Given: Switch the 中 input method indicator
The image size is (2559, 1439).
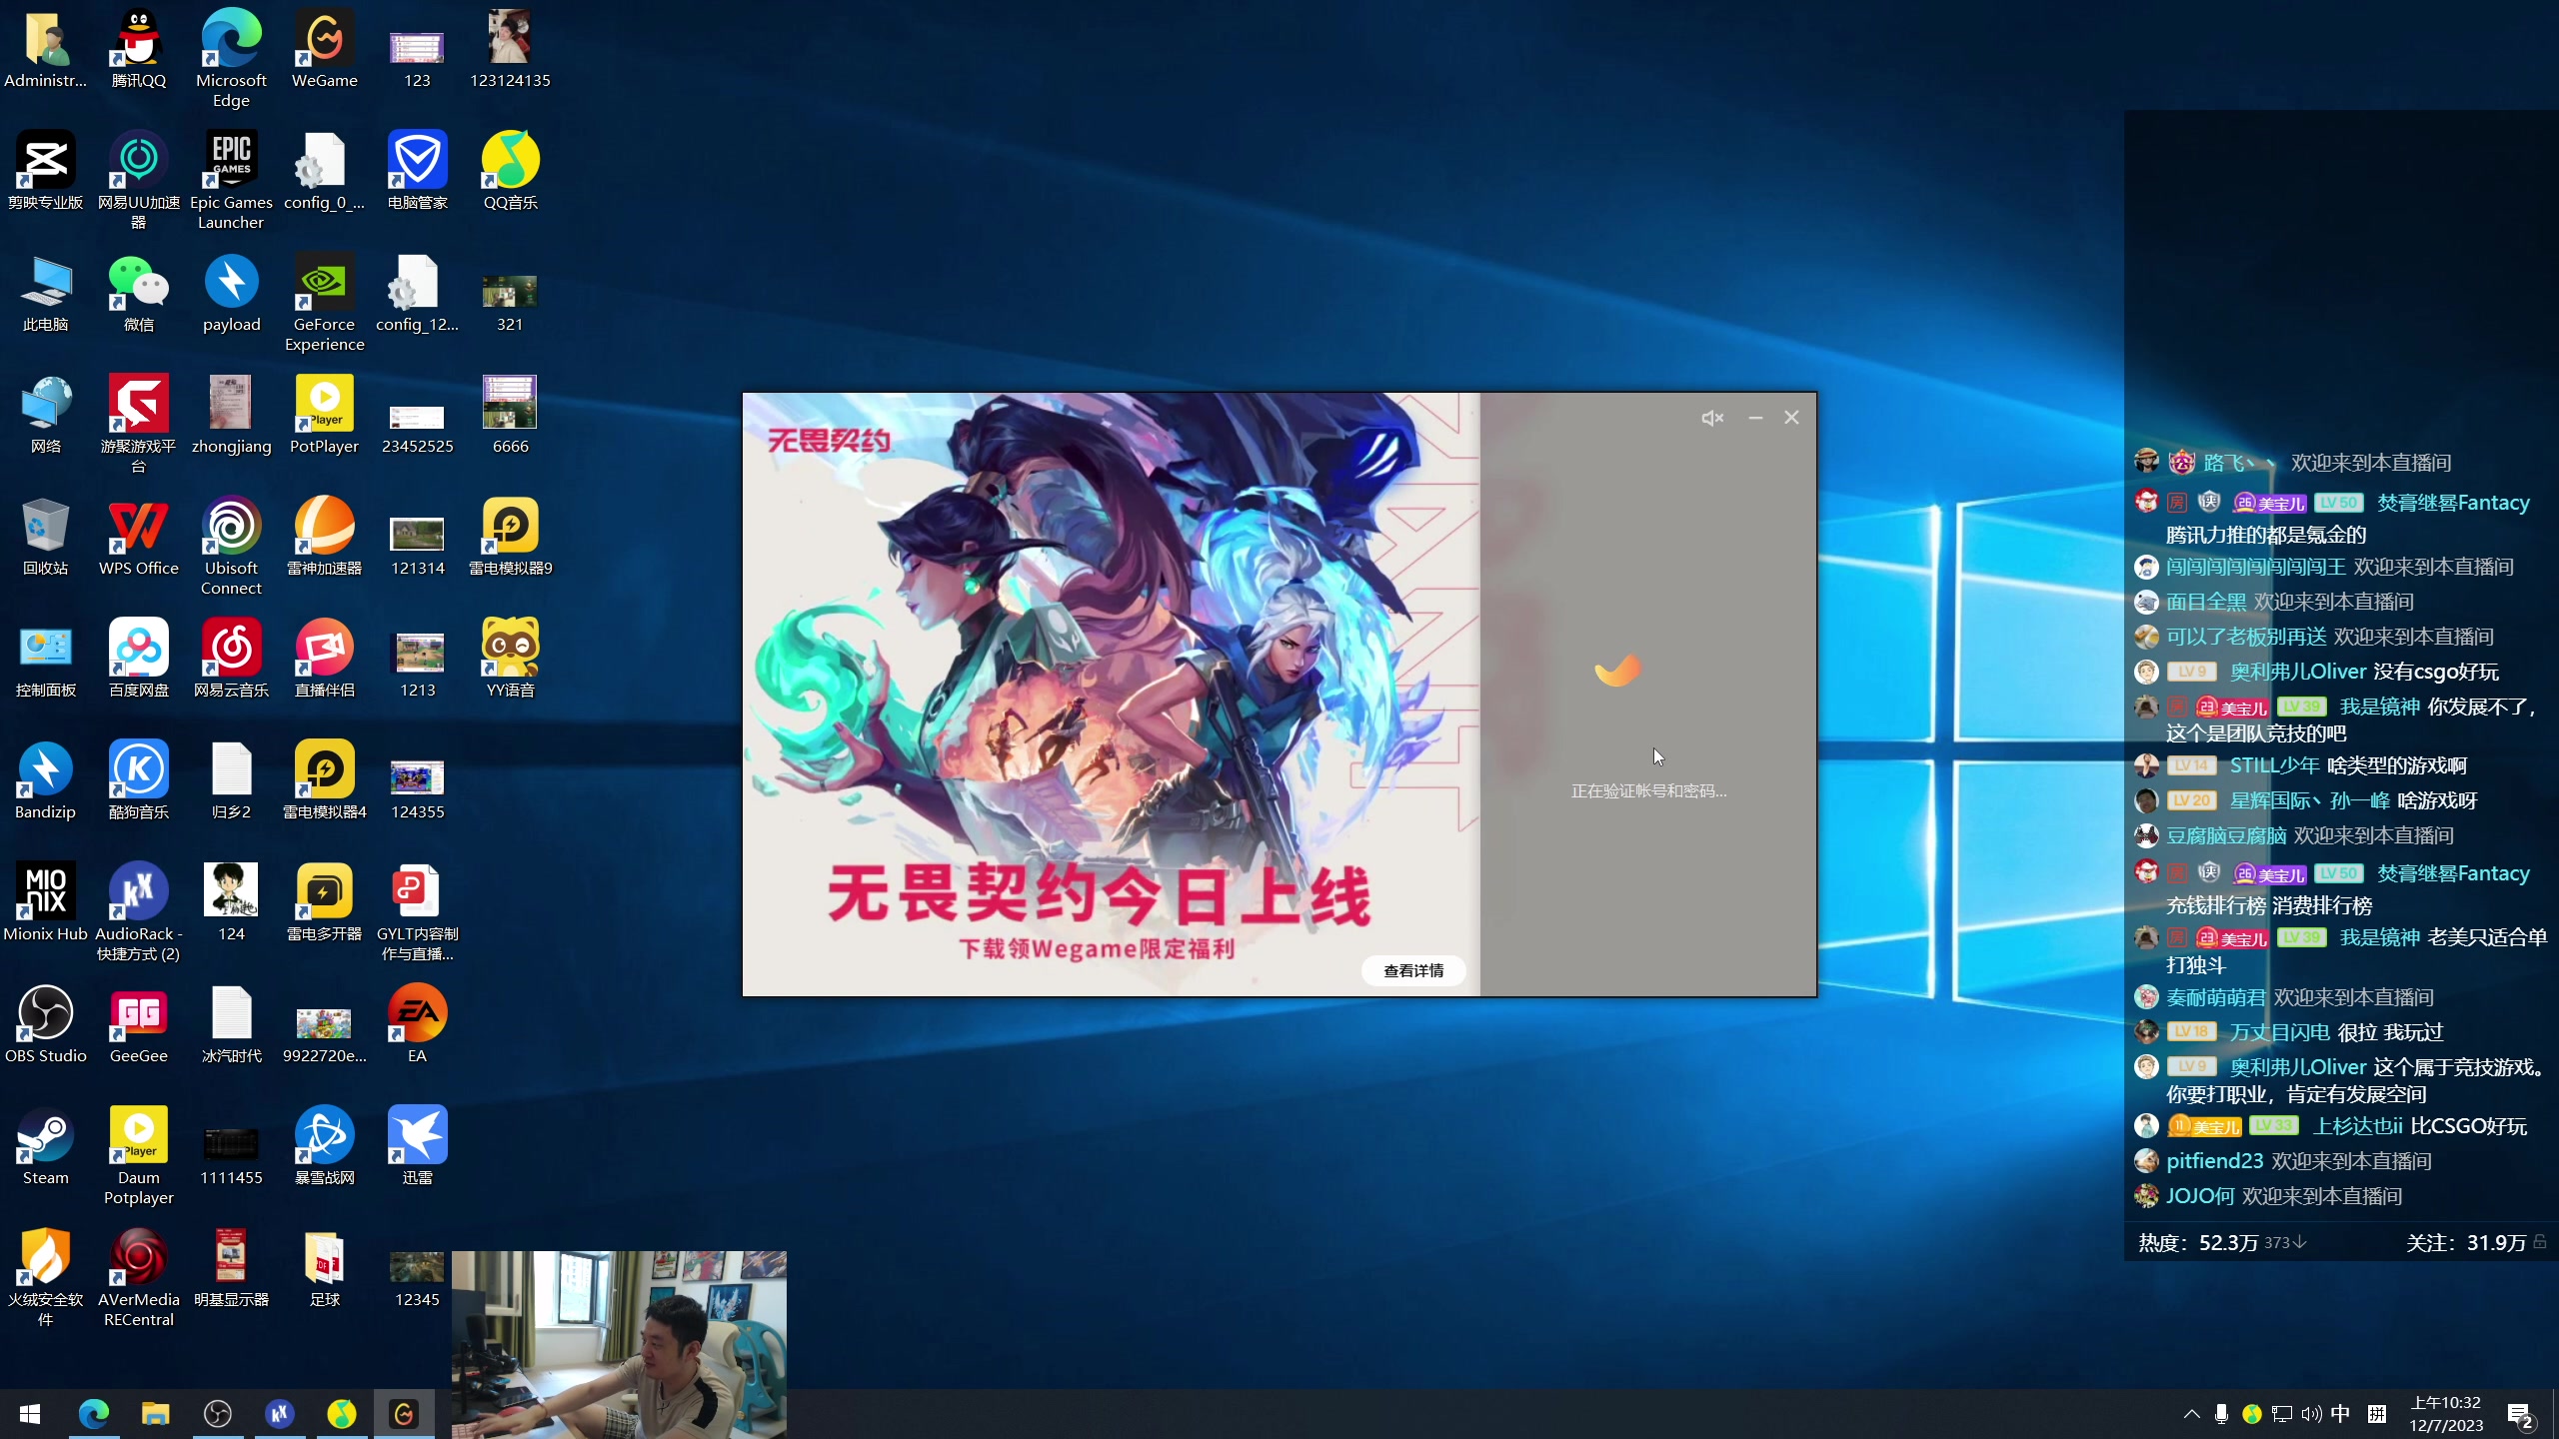Looking at the screenshot, I should pyautogui.click(x=2340, y=1414).
